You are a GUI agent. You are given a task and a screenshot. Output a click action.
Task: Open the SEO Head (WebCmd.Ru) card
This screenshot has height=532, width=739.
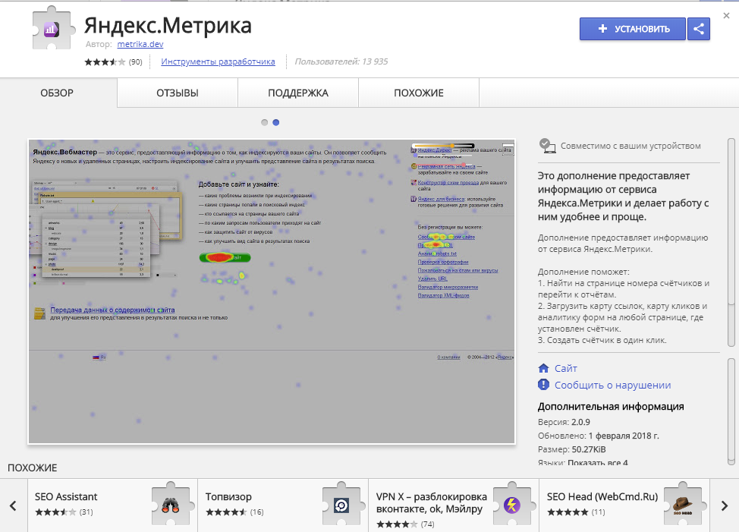[x=624, y=505]
